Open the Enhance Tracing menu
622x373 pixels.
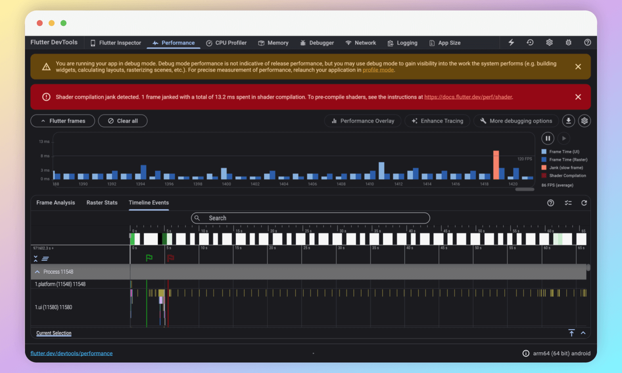437,121
